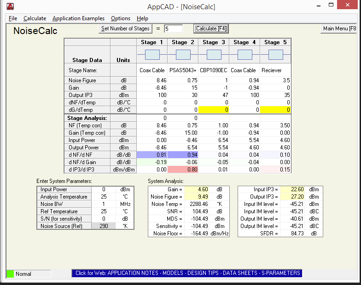
Task: Open the Options menu
Action: click(x=121, y=18)
